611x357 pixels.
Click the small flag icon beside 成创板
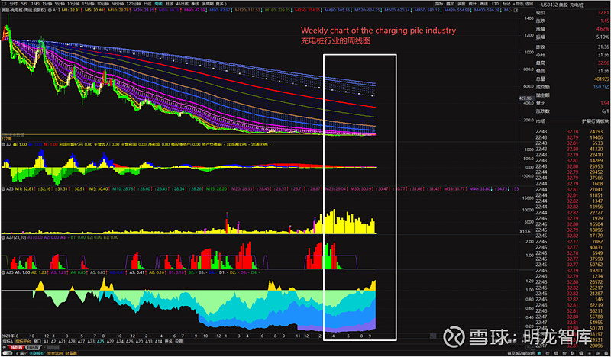pyautogui.click(x=5, y=347)
